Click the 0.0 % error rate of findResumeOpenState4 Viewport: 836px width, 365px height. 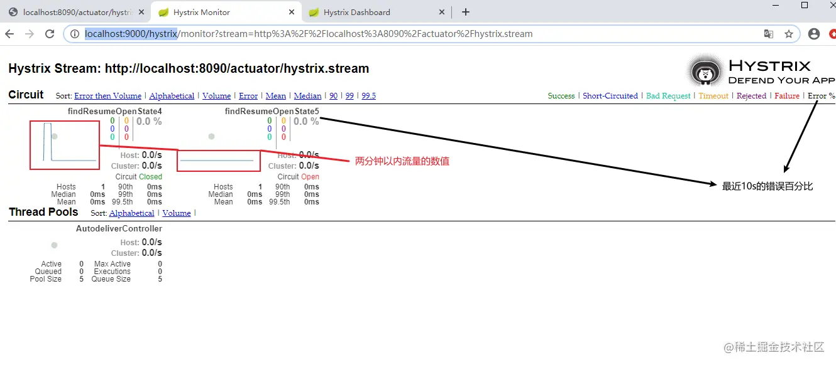tap(149, 121)
